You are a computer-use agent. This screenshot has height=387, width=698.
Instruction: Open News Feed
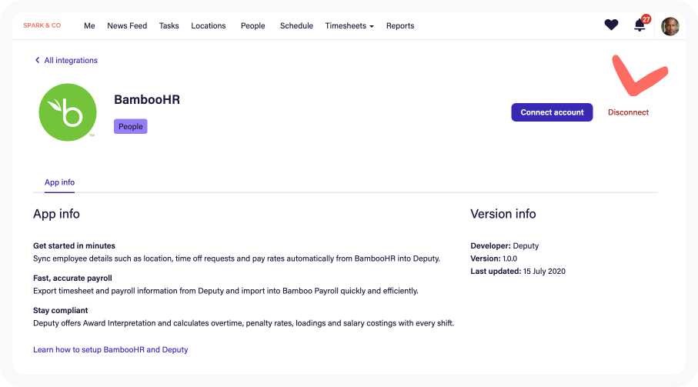click(127, 26)
